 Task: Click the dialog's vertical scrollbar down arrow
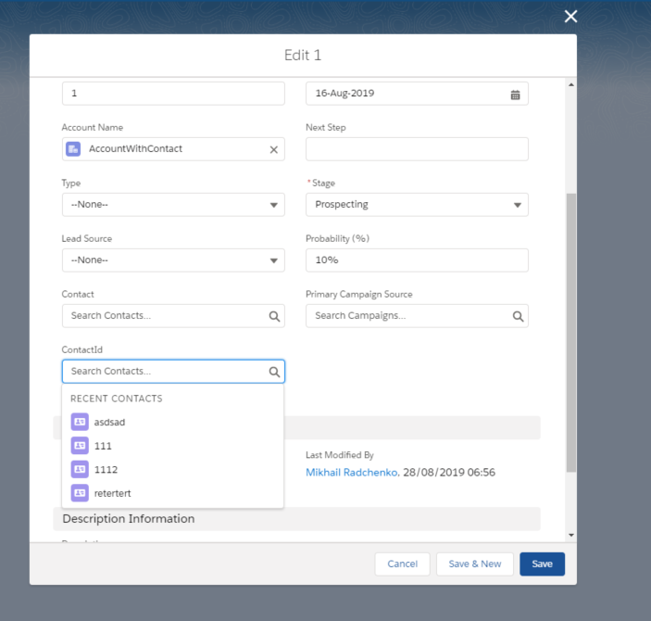[x=570, y=535]
